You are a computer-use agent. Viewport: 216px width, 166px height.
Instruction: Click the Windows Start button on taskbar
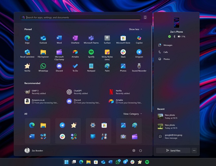(x=66, y=162)
